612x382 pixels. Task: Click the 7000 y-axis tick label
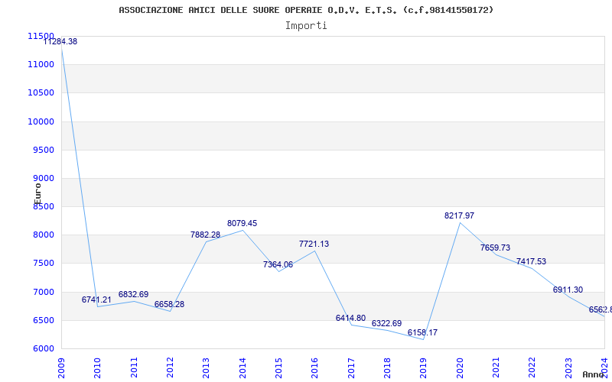click(43, 292)
